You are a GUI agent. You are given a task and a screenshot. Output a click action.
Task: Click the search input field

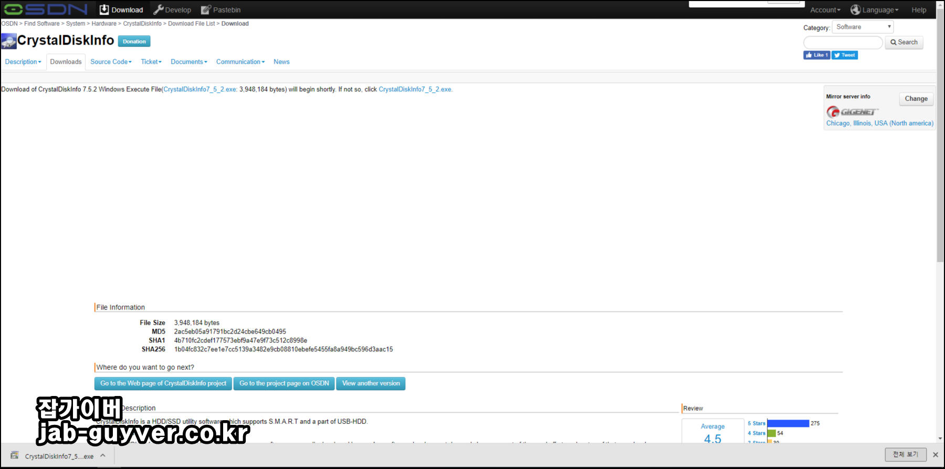[843, 43]
